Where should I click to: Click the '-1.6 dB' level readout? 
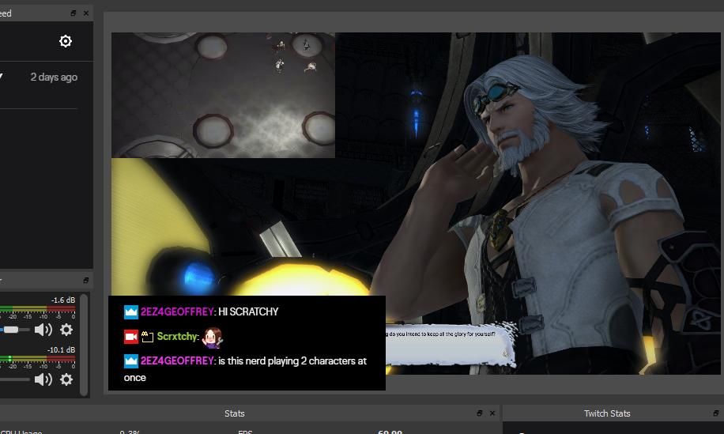62,300
